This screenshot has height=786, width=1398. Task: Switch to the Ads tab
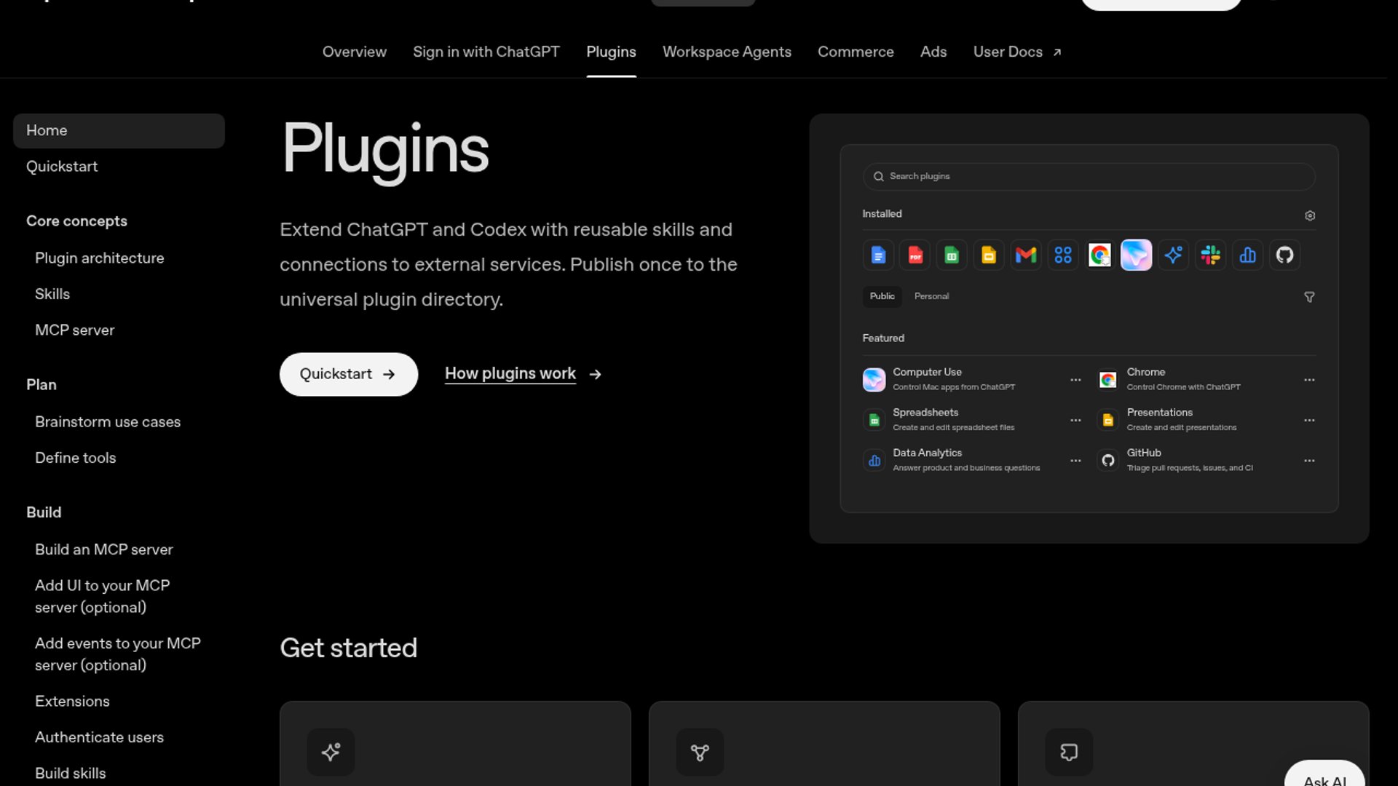coord(933,52)
